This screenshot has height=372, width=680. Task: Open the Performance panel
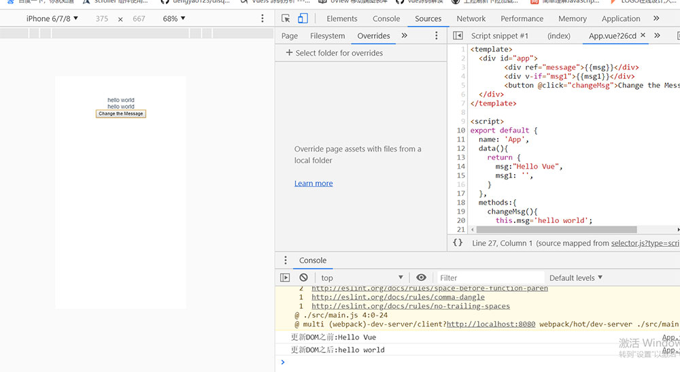tap(522, 18)
